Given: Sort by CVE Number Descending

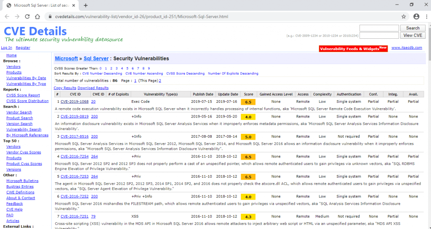Looking at the screenshot, I should tap(102, 73).
